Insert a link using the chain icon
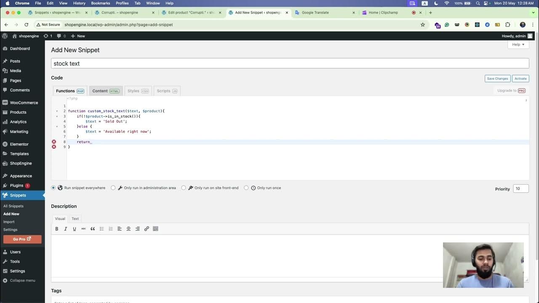Viewport: 539px width, 303px height. click(147, 229)
